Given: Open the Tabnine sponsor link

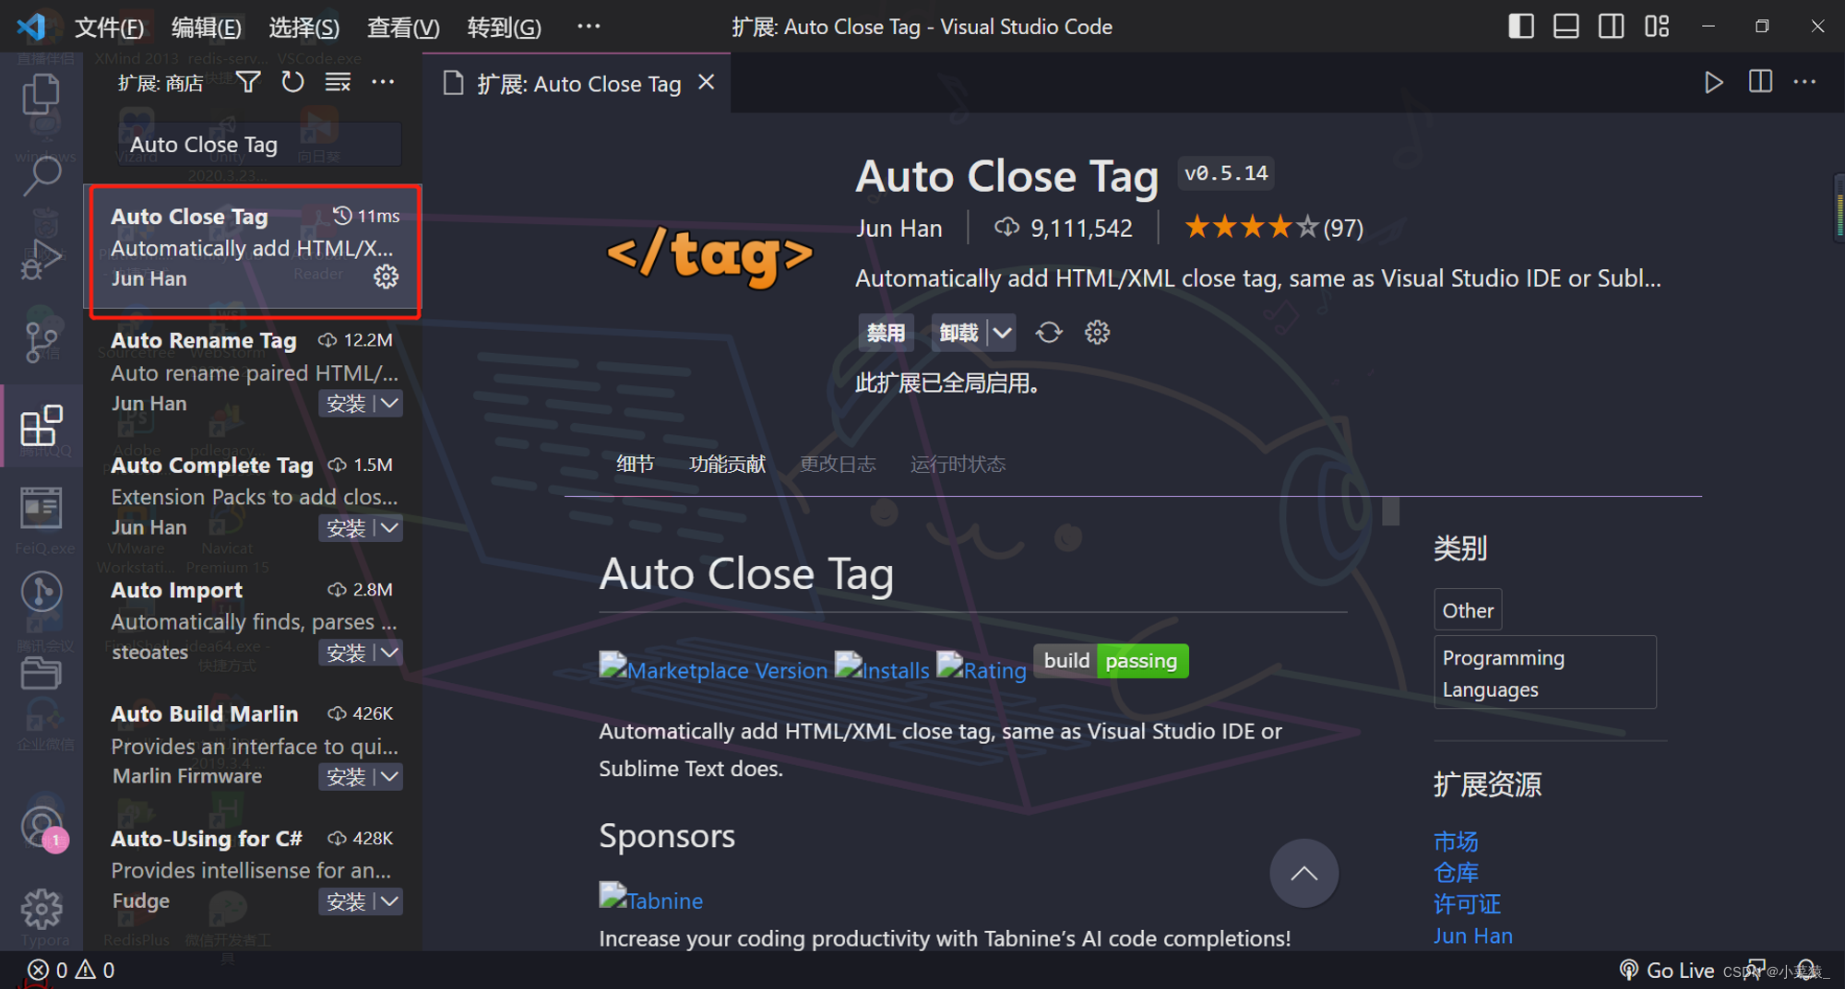Looking at the screenshot, I should [x=650, y=899].
